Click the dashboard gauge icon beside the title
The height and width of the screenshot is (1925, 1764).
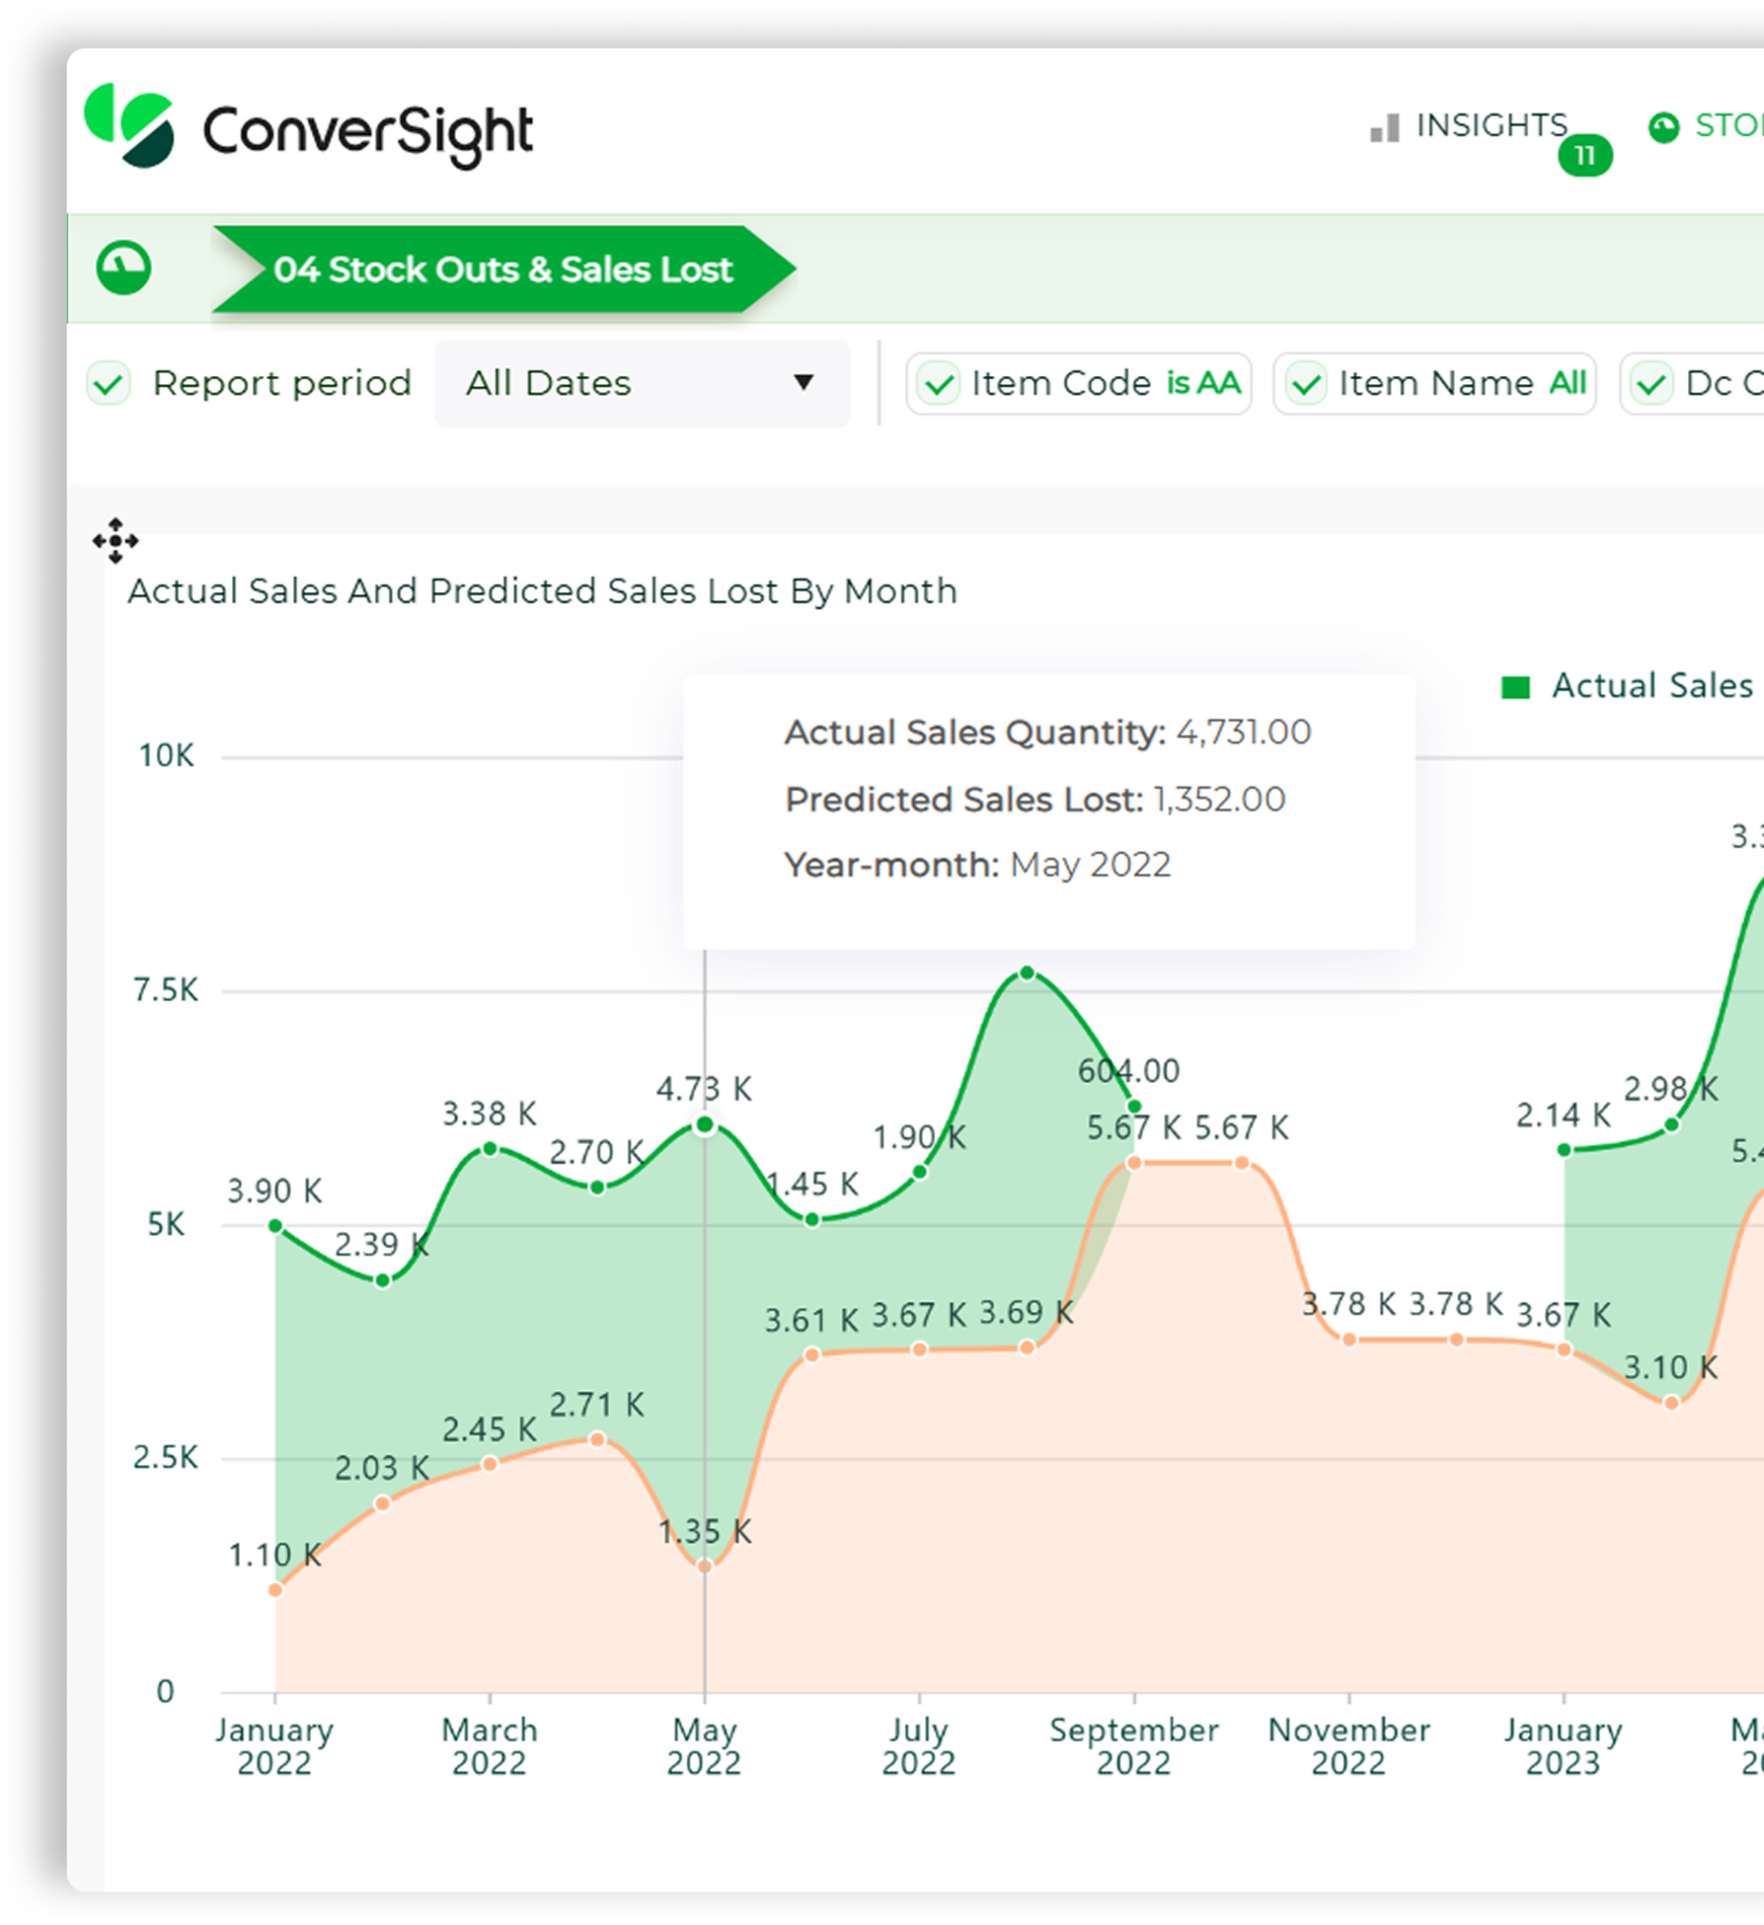tap(124, 268)
